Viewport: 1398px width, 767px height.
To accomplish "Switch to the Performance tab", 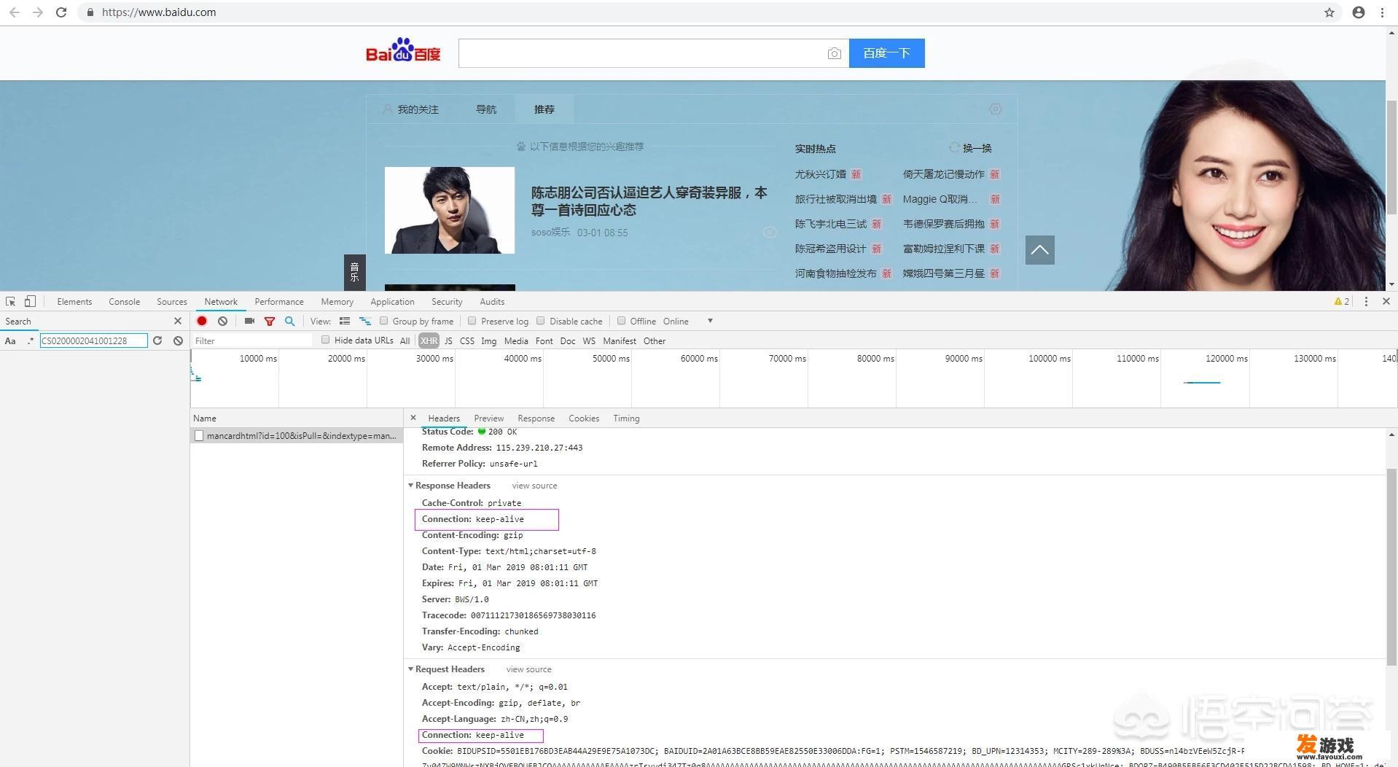I will point(279,301).
